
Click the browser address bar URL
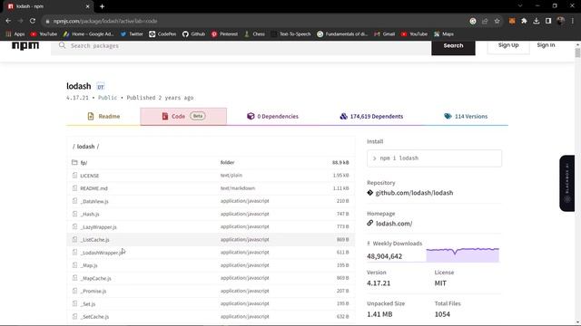pyautogui.click(x=105, y=21)
